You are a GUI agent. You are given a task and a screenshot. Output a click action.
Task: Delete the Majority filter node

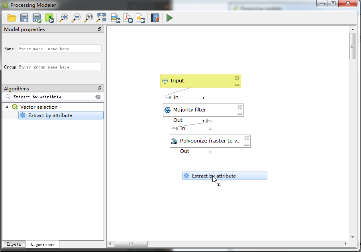pyautogui.click(x=239, y=107)
